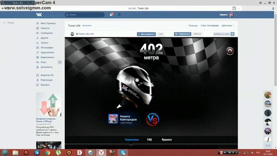Screen dimensions: 277x156
Task: Click the Поделиться share button
Action: coord(183,34)
